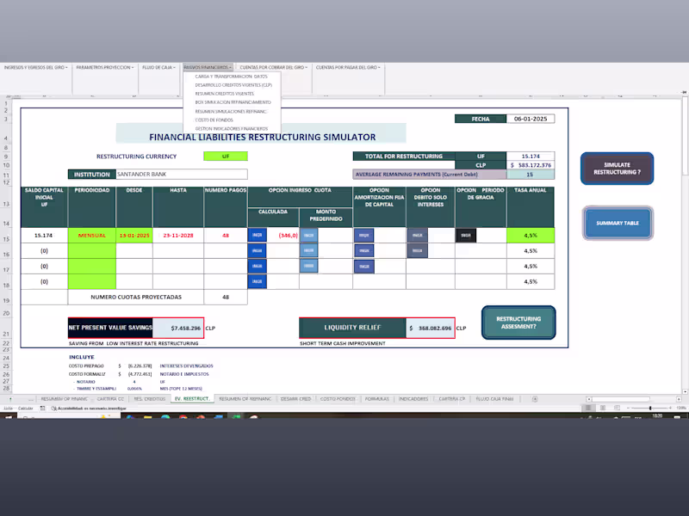Open the CUENTAS POR PAGAR DEL GIRO menu
Image resolution: width=689 pixels, height=516 pixels.
[348, 68]
